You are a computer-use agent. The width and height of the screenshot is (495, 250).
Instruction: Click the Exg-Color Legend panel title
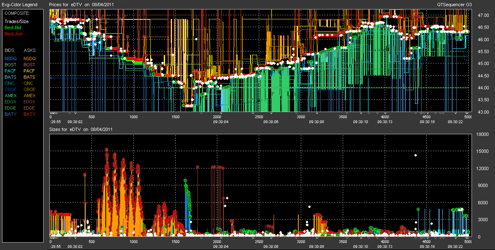[19, 5]
